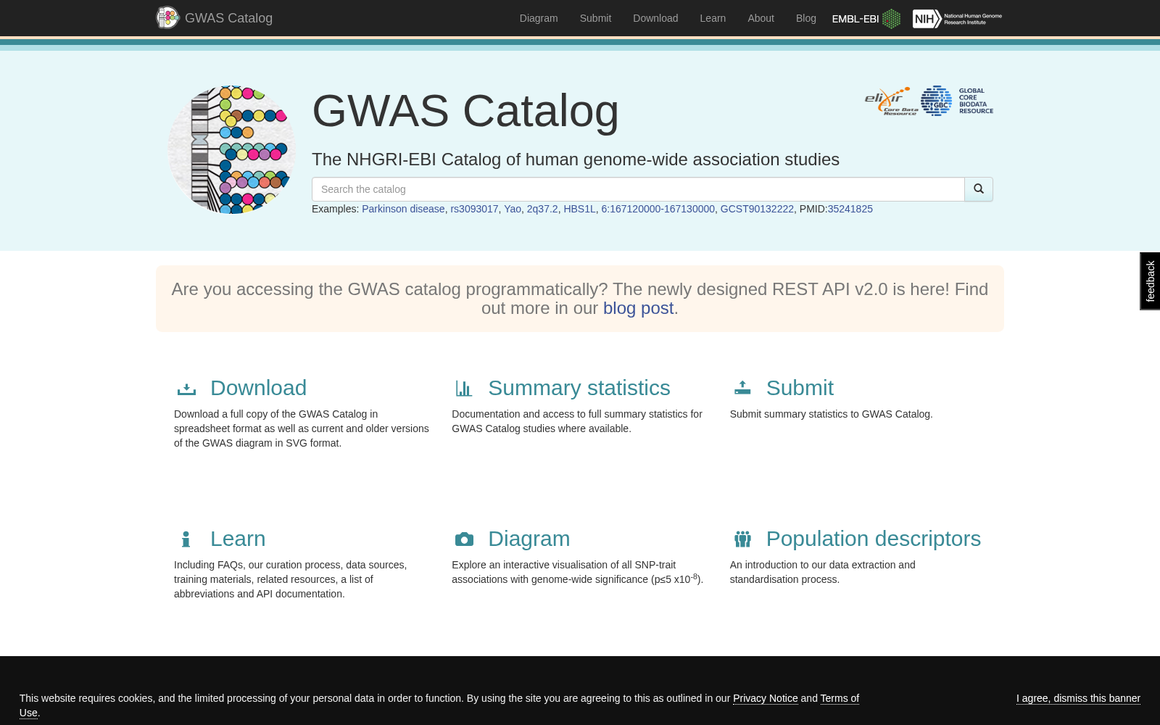The width and height of the screenshot is (1160, 725).
Task: Open the Learn navbar item
Action: (713, 18)
